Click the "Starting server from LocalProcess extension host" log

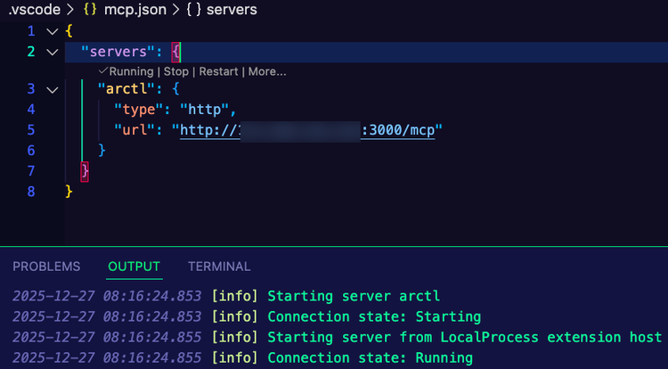click(x=337, y=338)
